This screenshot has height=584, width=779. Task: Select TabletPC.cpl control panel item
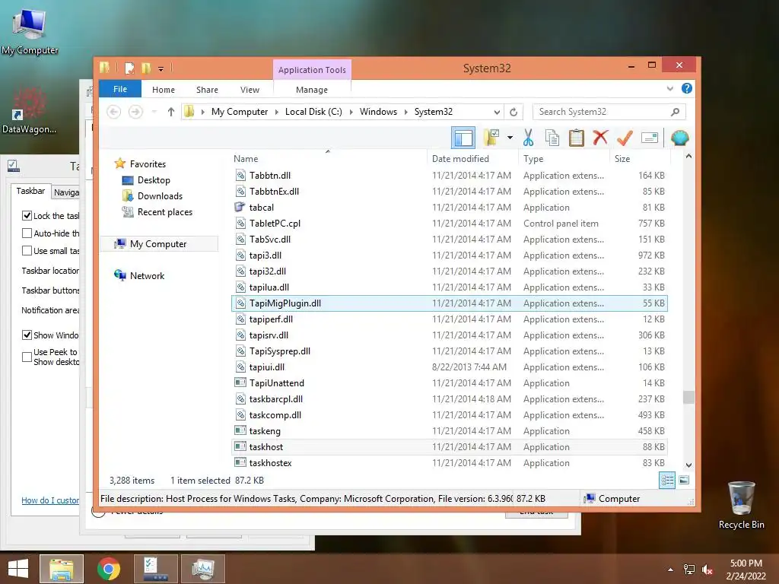[x=449, y=223]
